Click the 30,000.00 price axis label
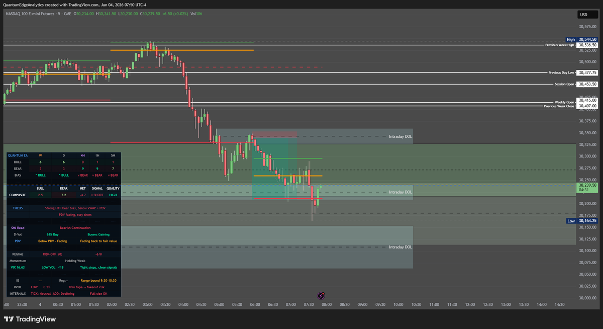The height and width of the screenshot is (329, 603). point(587,298)
